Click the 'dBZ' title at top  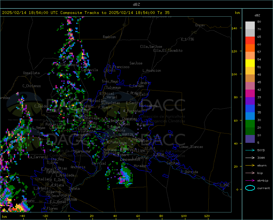click(x=136, y=5)
